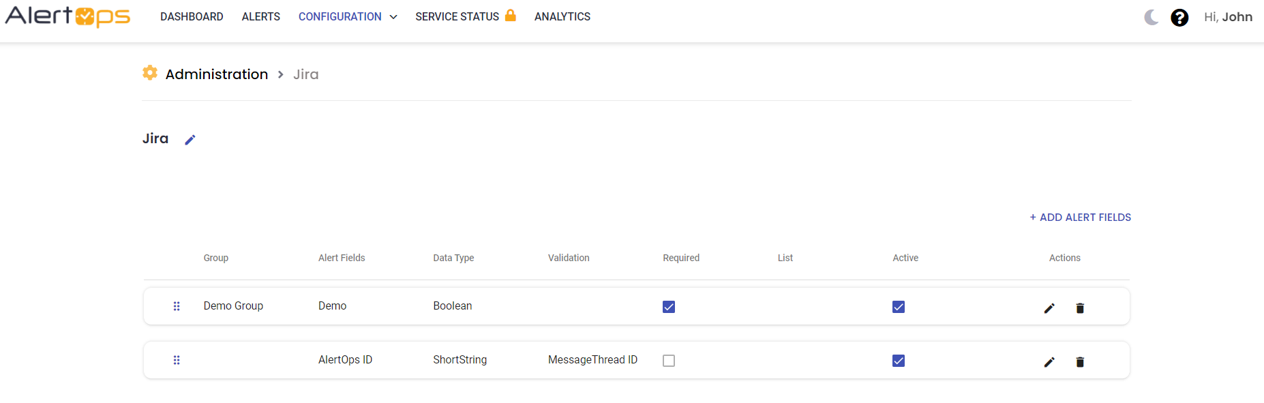
Task: Select the MessageThread ID validation cell
Action: pyautogui.click(x=592, y=359)
